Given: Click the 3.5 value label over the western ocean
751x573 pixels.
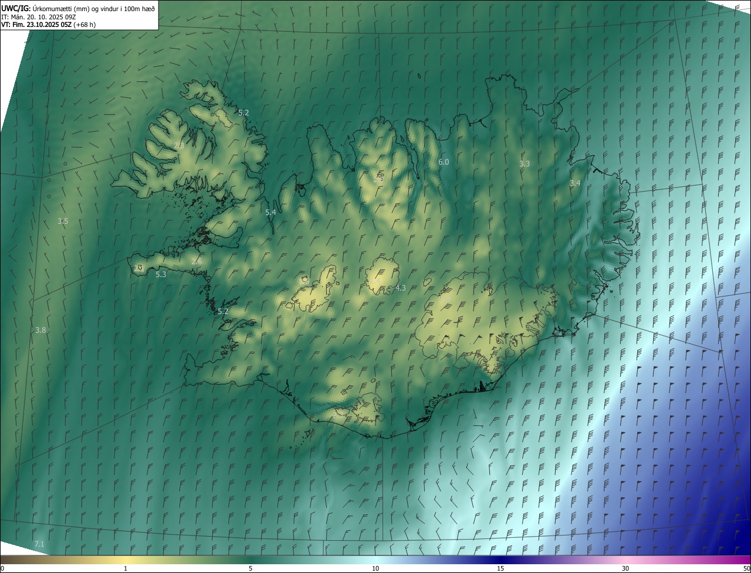Looking at the screenshot, I should pyautogui.click(x=63, y=221).
